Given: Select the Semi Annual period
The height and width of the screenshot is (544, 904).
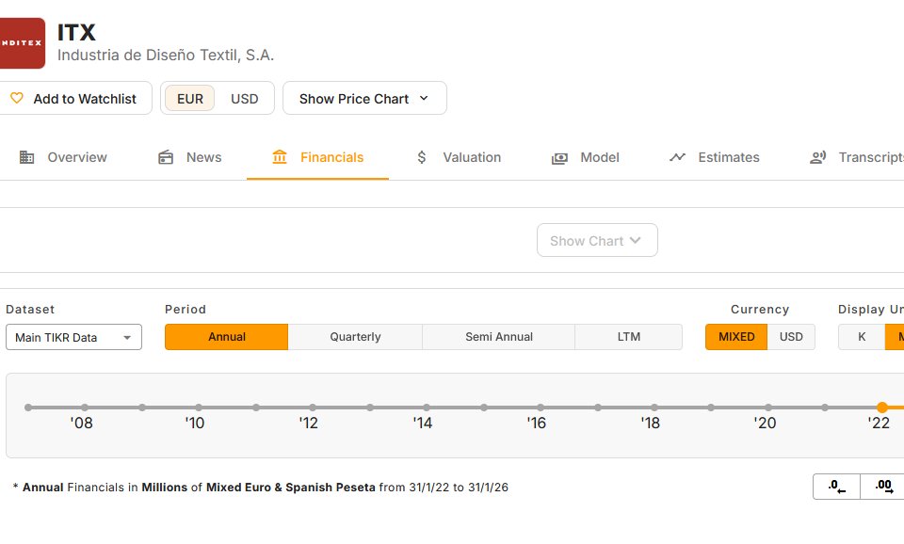Looking at the screenshot, I should pyautogui.click(x=499, y=337).
